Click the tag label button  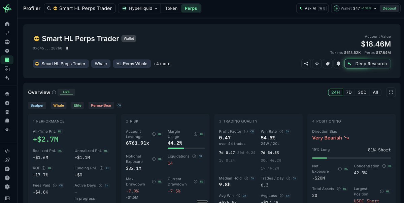[328, 64]
